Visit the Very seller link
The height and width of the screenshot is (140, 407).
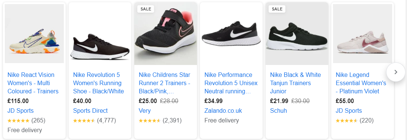coord(145,111)
